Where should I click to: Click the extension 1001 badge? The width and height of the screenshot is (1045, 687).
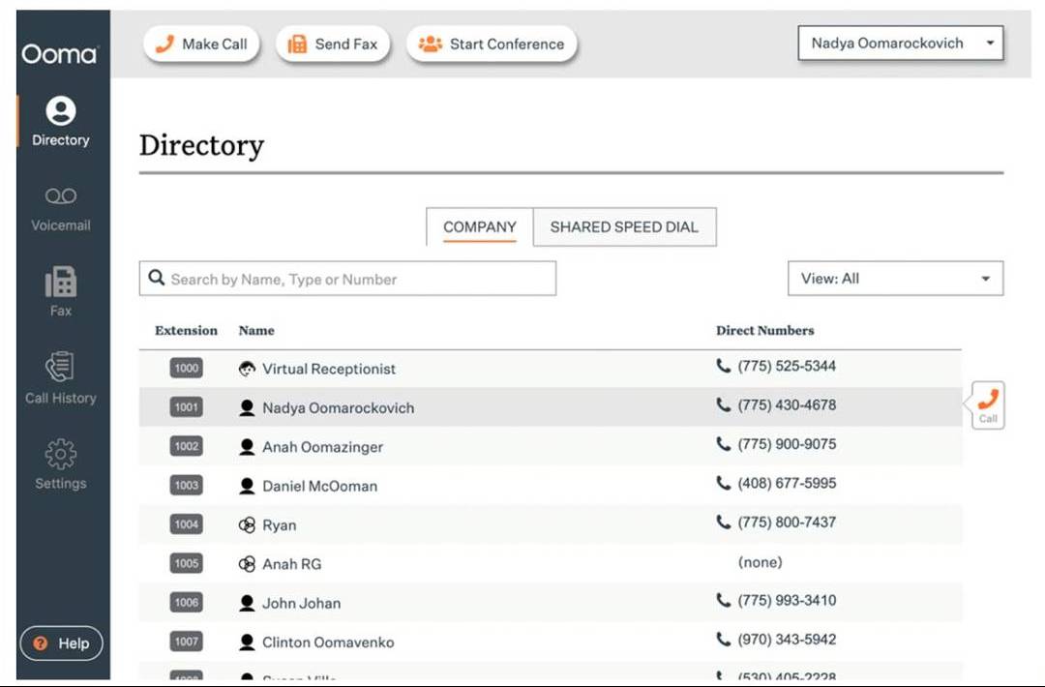tap(186, 407)
